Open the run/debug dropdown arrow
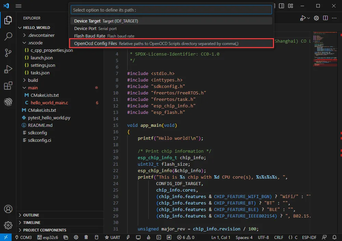342x241 pixels. 308,18
